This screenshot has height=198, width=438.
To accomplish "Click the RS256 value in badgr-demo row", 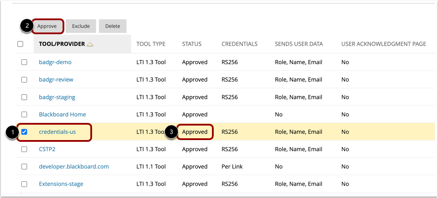I will 230,62.
